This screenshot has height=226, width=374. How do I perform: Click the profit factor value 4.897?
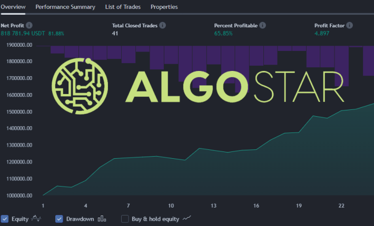pos(322,33)
